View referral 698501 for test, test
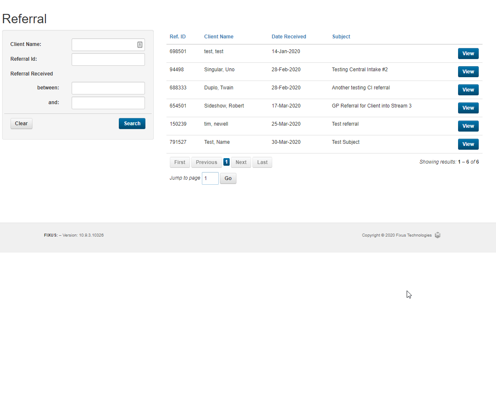The image size is (496, 393). click(x=468, y=54)
